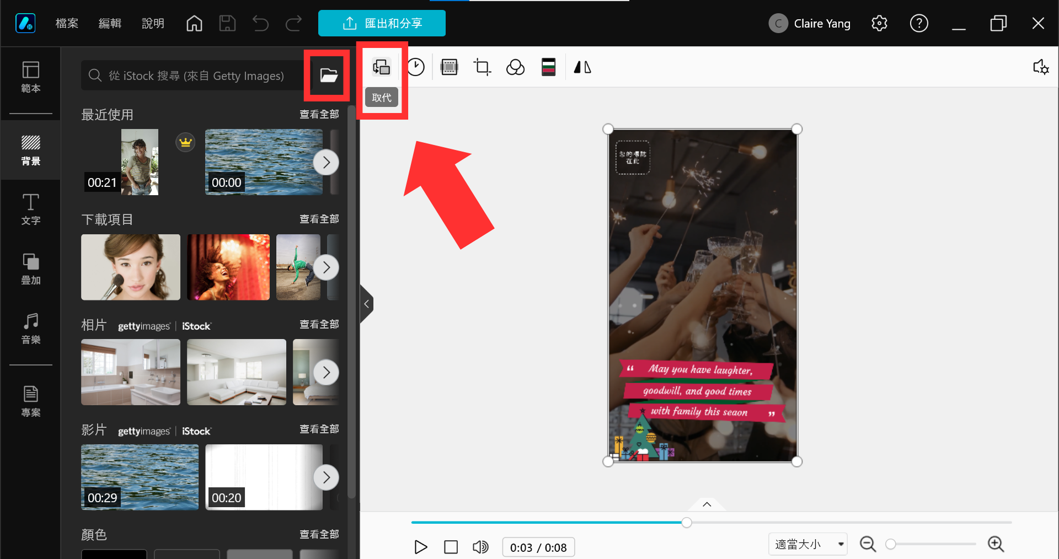The width and height of the screenshot is (1059, 559).
Task: Open the 疊加 overlay panel
Action: (x=31, y=269)
